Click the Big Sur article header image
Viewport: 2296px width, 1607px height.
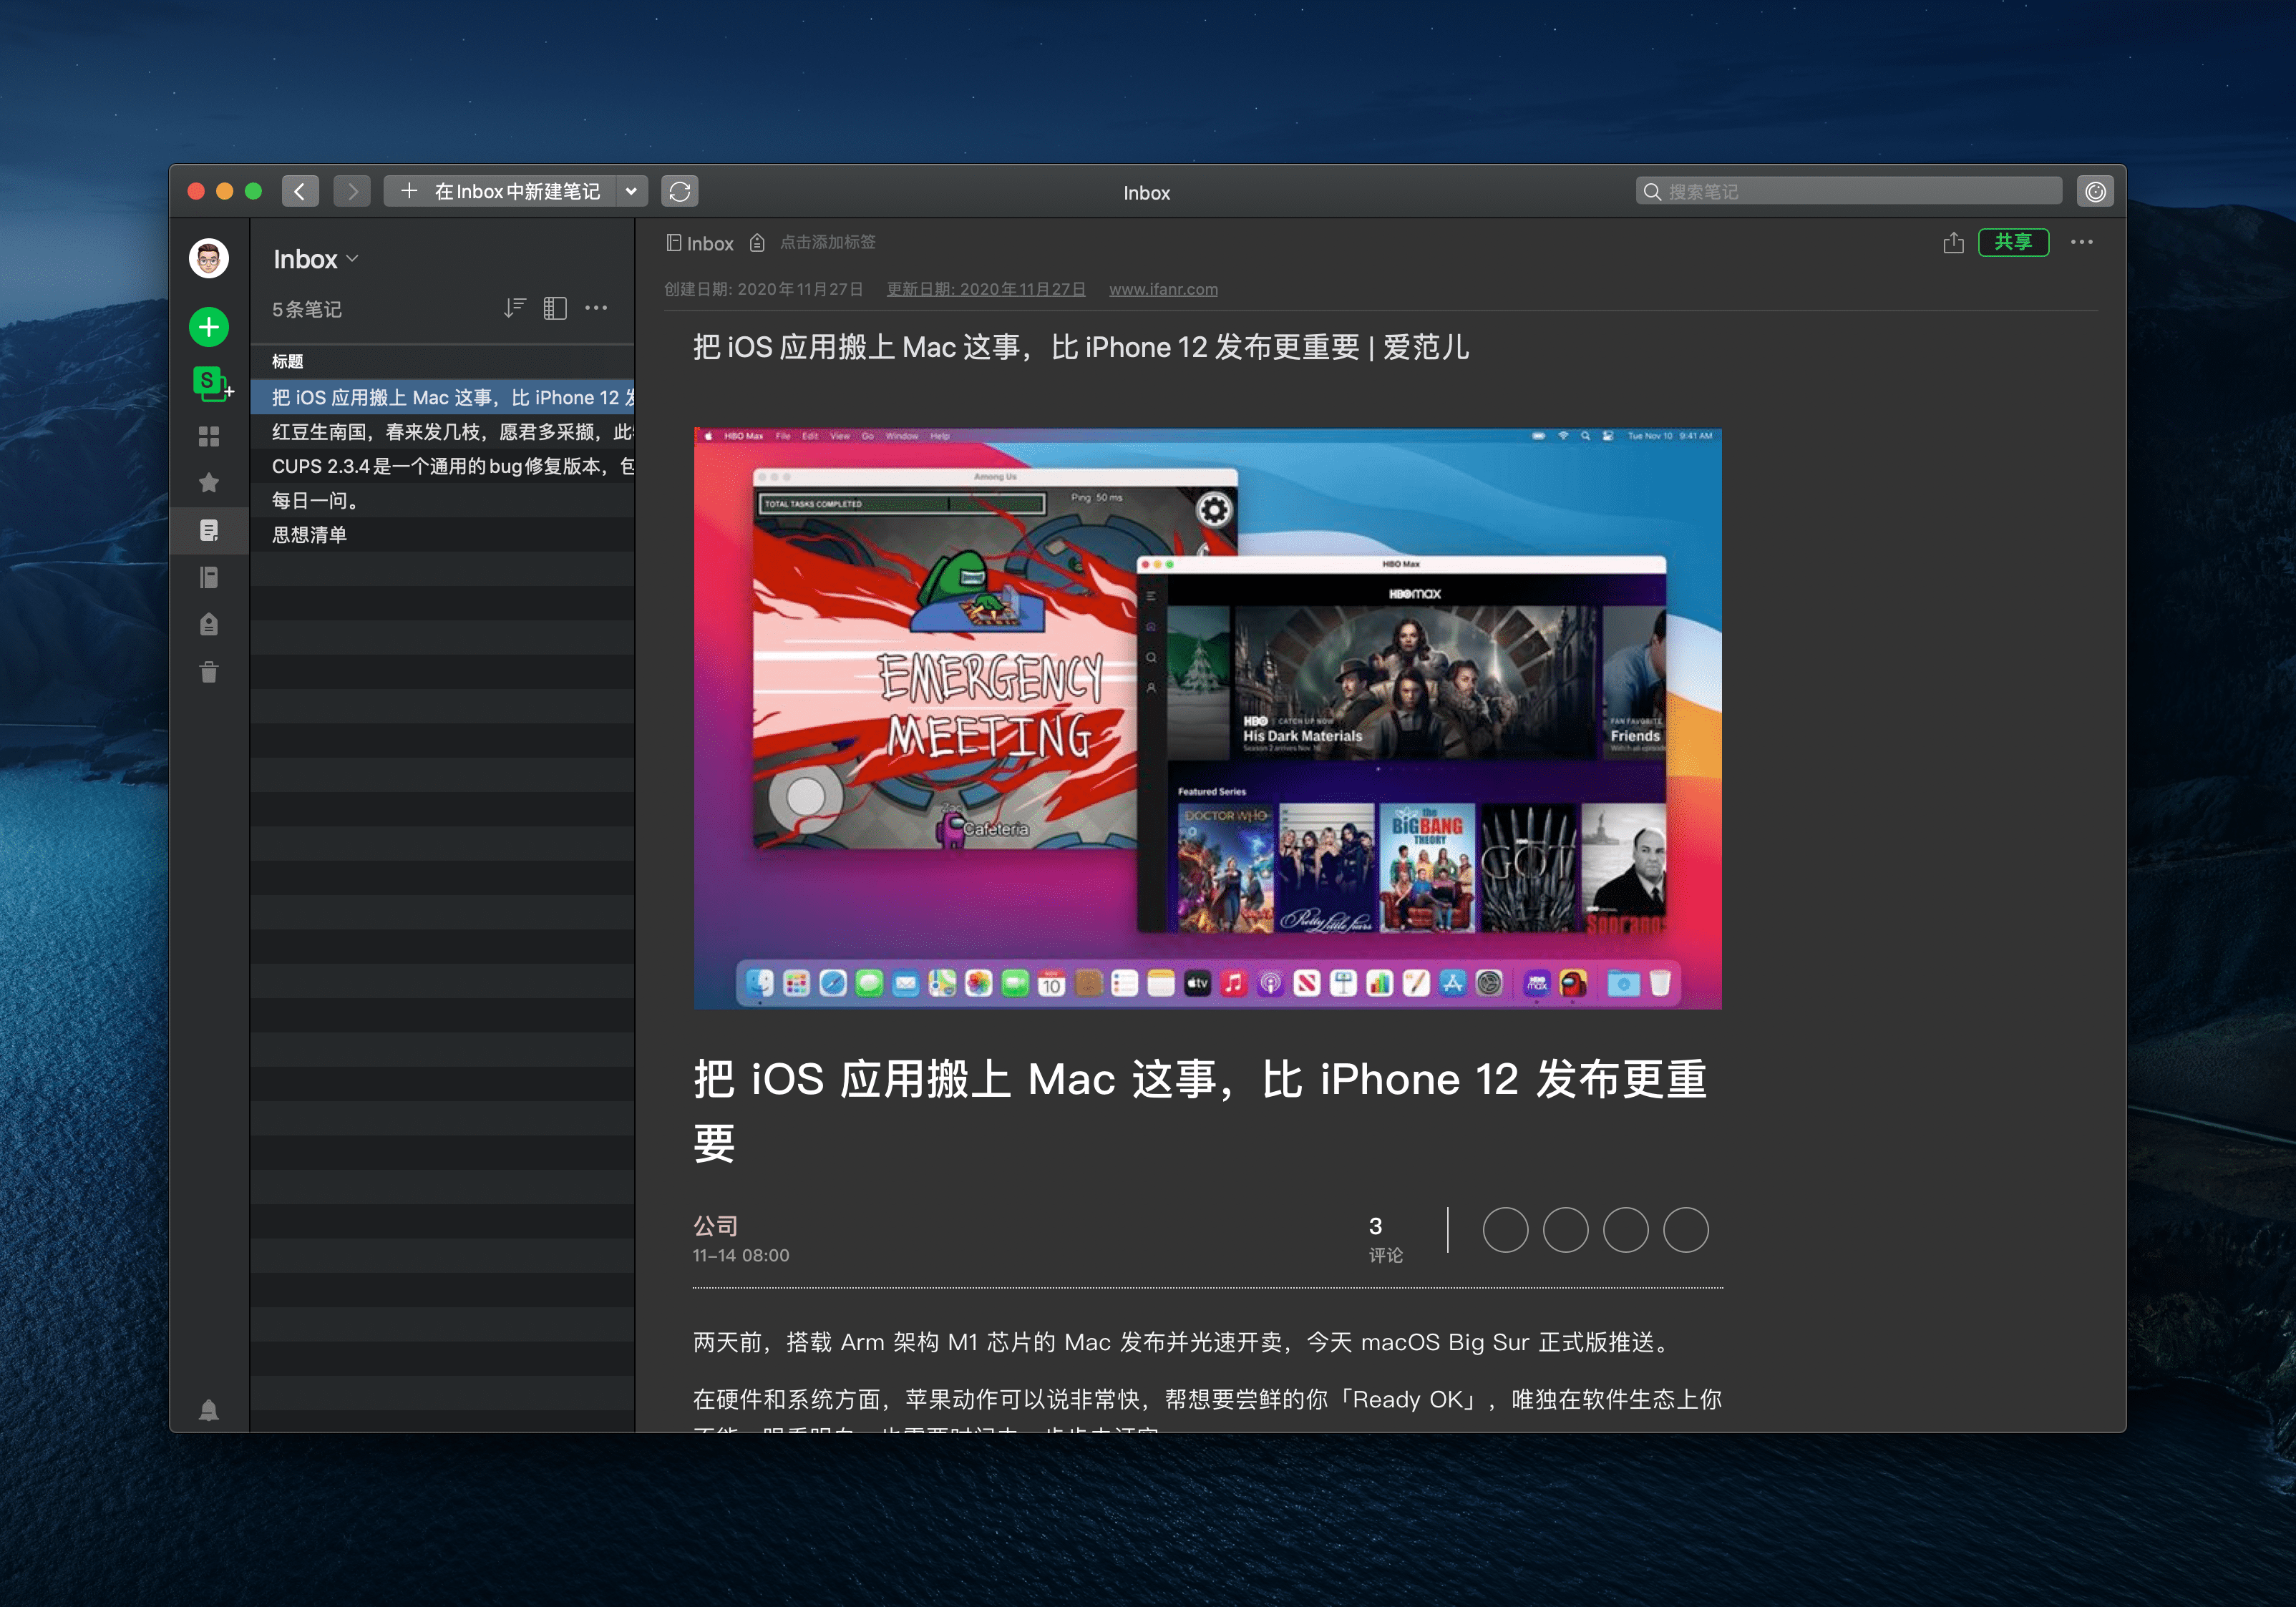pyautogui.click(x=1207, y=718)
